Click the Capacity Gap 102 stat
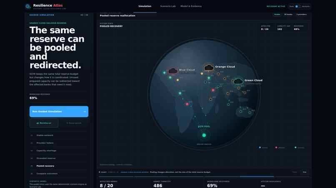Viewport: 336px width, 188px height. (284, 27)
